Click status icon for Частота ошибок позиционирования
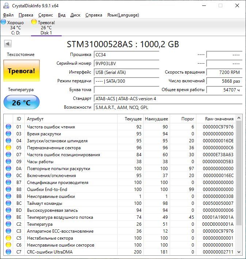Viewport: 246px width, 259px height. click(x=8, y=154)
